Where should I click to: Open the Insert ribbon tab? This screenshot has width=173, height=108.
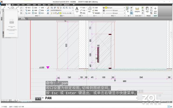click(x=13, y=5)
